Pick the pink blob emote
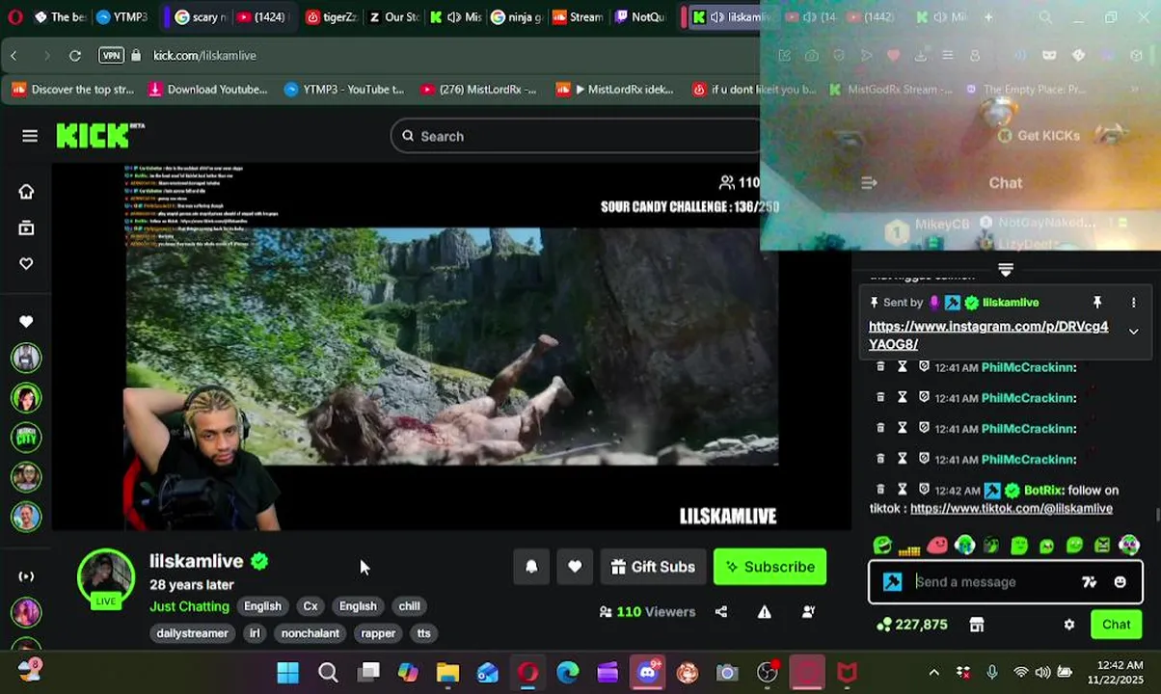This screenshot has height=694, width=1161. coord(937,547)
